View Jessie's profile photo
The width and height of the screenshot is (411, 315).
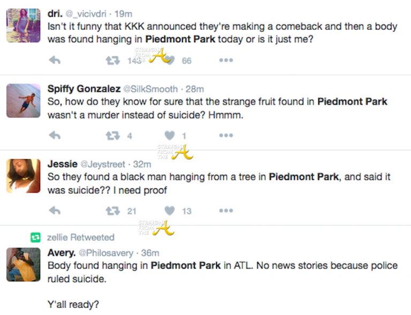(23, 176)
